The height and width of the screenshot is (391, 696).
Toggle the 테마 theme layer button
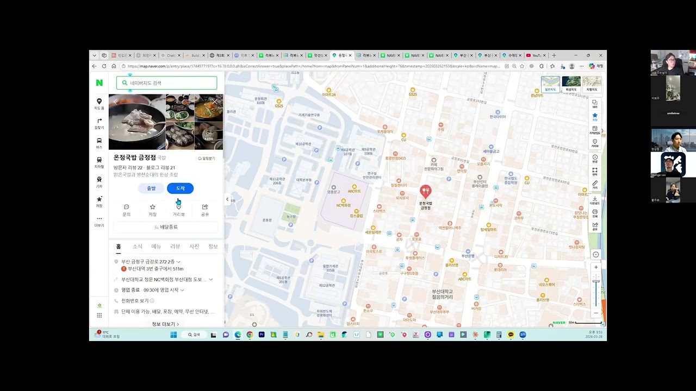pos(595,103)
